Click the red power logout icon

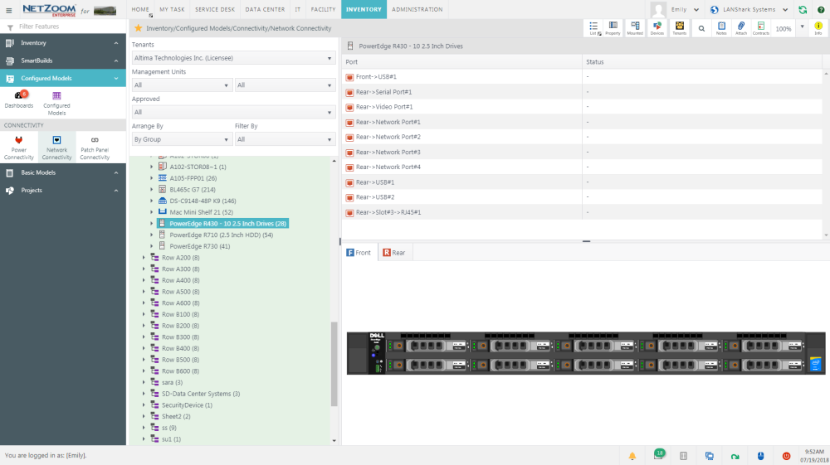787,456
